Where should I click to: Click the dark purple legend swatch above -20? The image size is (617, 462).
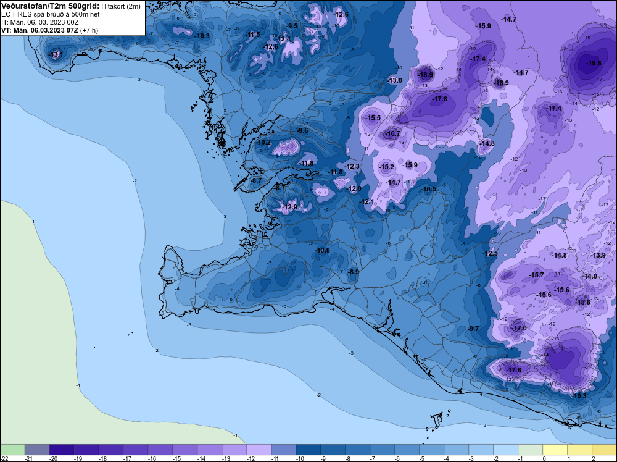pyautogui.click(x=61, y=450)
